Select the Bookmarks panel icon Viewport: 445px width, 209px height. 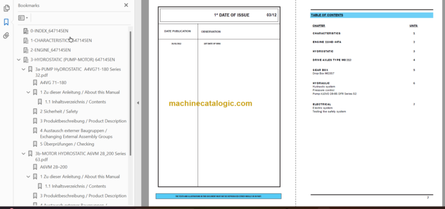(x=6, y=22)
